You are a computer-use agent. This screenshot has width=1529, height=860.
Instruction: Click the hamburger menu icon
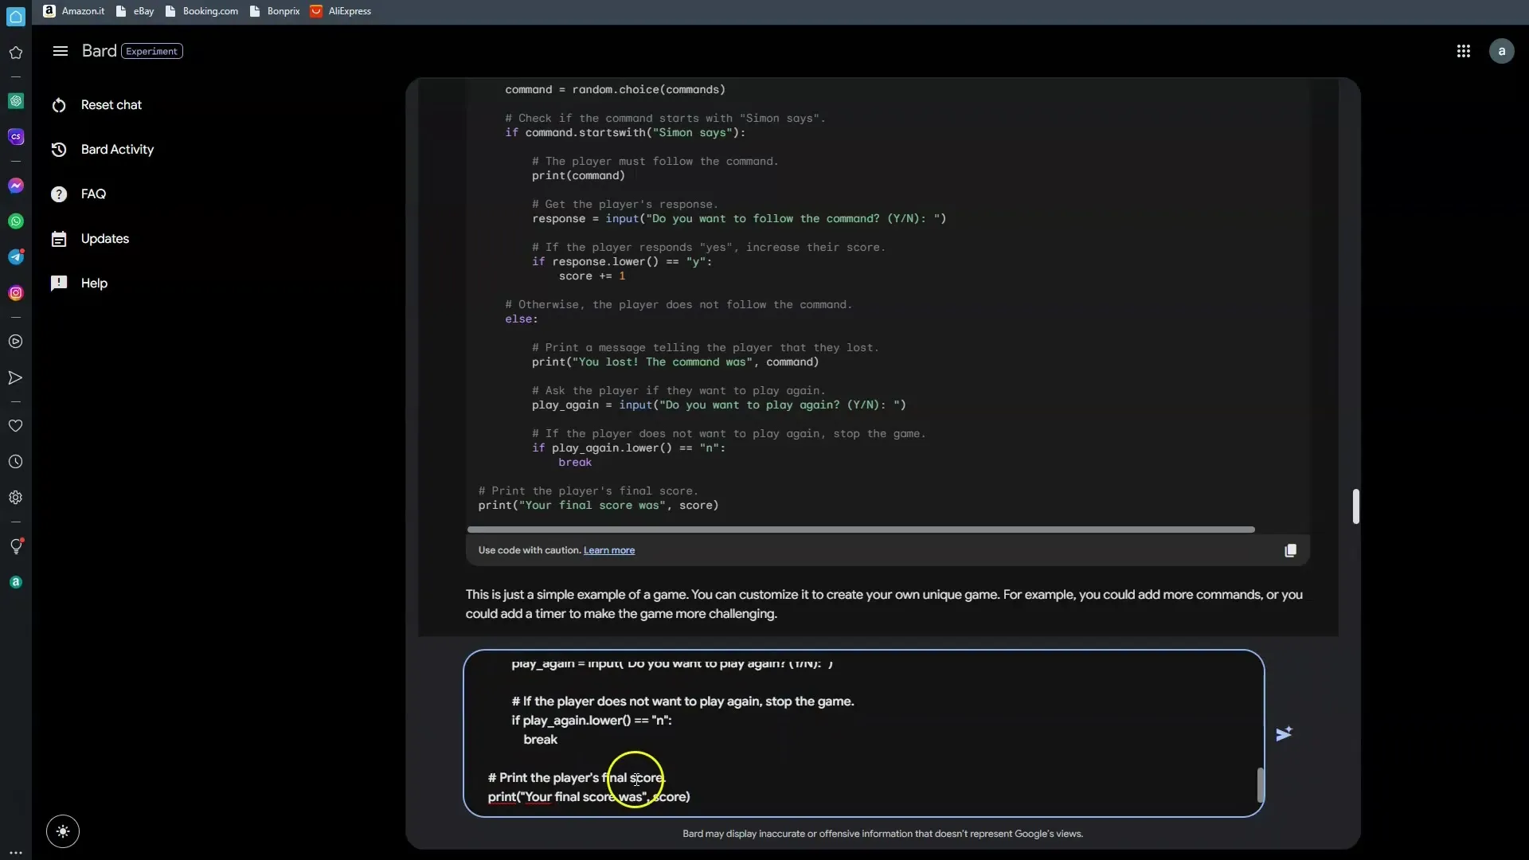(60, 50)
